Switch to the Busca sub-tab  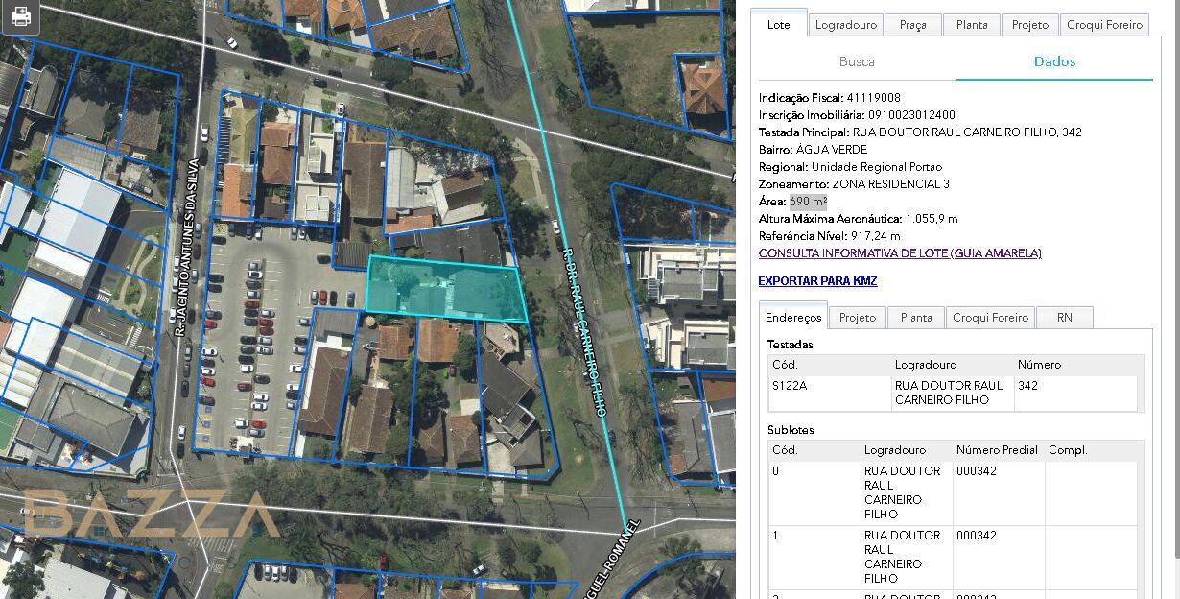click(857, 61)
